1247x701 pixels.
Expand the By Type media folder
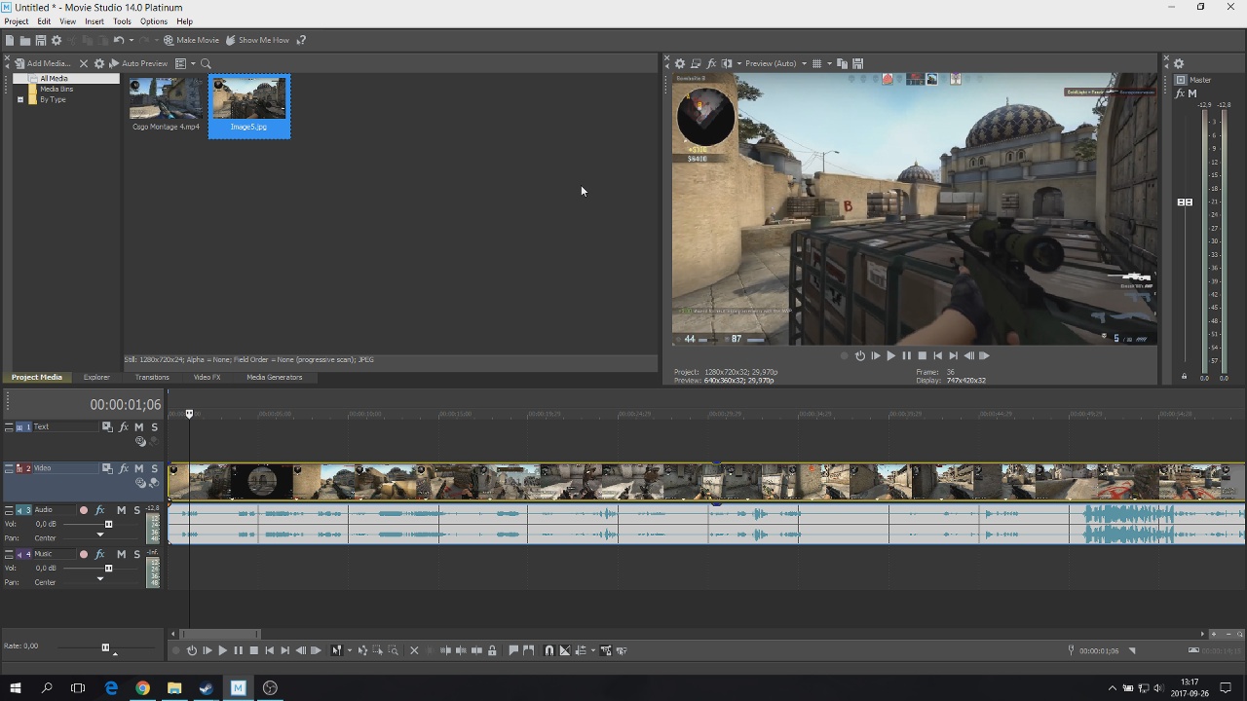coord(20,99)
